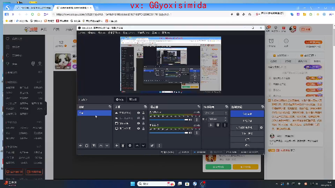Open the transition type dropdown in Scene Transitions
Screen dimensions: 335x188
pyautogui.click(x=215, y=113)
